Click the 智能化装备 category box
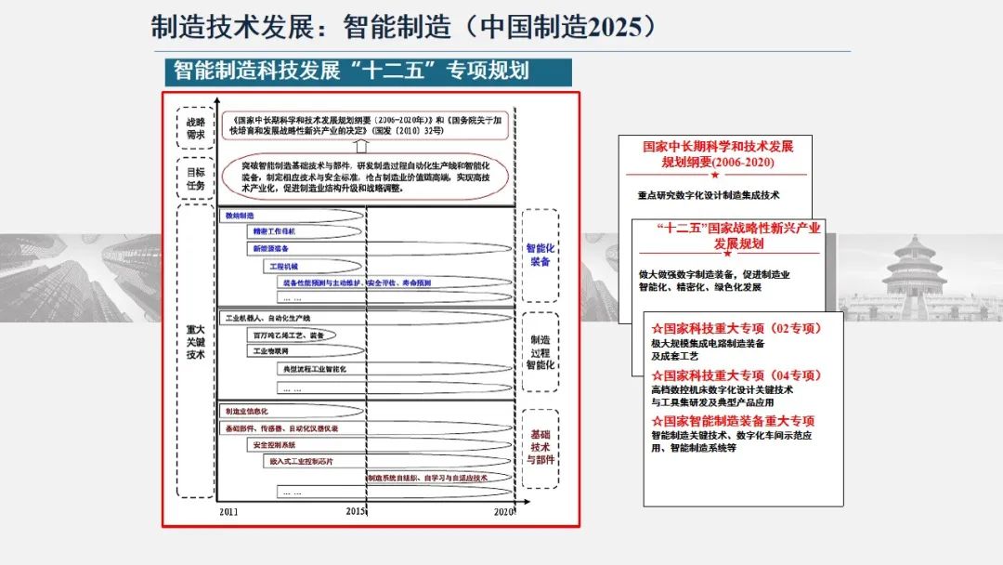This screenshot has height=565, width=1003. 540,255
